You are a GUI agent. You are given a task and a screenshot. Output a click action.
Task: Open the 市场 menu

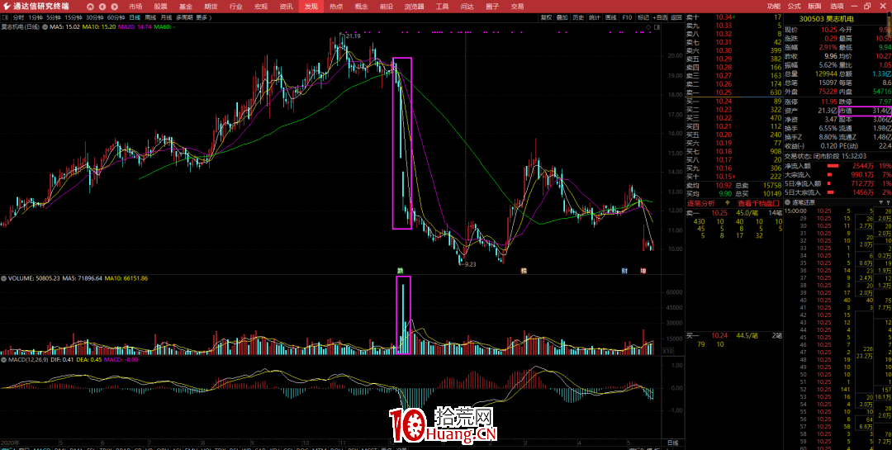(x=135, y=7)
